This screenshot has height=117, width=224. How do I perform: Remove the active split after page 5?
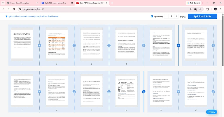(x=178, y=45)
